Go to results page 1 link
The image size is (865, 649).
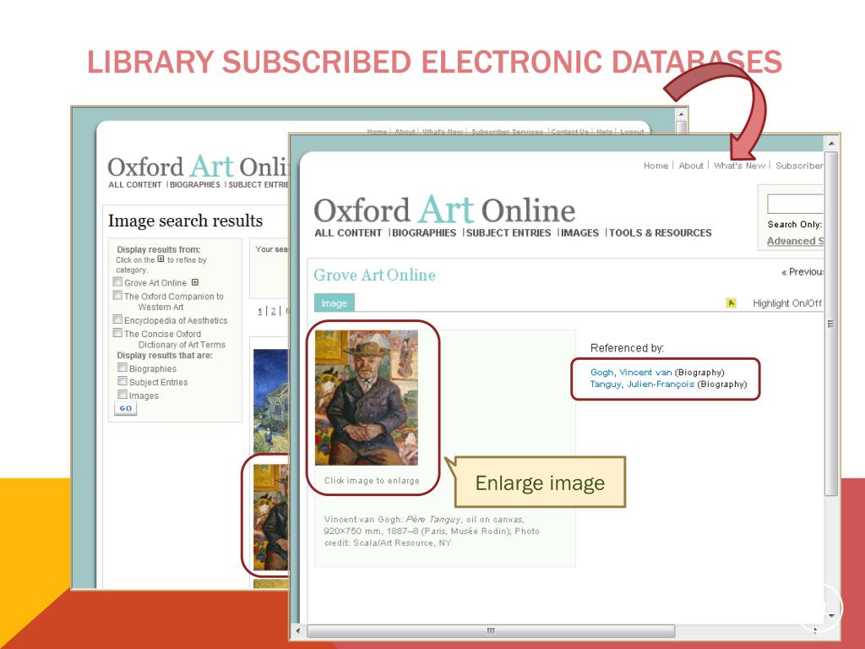click(260, 312)
